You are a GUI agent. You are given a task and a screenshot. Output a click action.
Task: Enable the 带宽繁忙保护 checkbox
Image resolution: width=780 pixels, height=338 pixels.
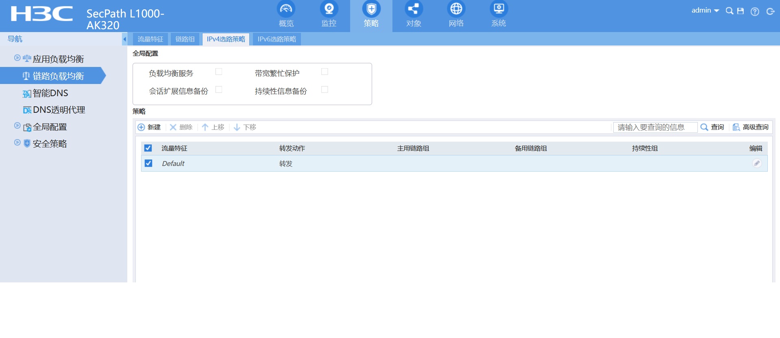pos(325,72)
